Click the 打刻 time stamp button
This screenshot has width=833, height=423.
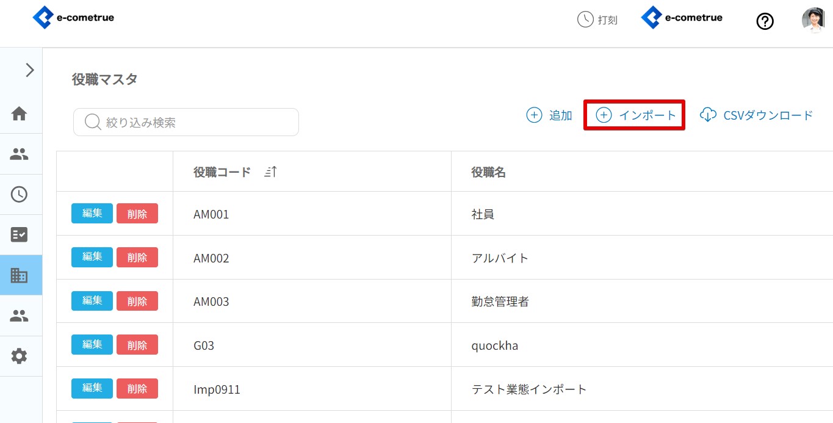pyautogui.click(x=597, y=20)
